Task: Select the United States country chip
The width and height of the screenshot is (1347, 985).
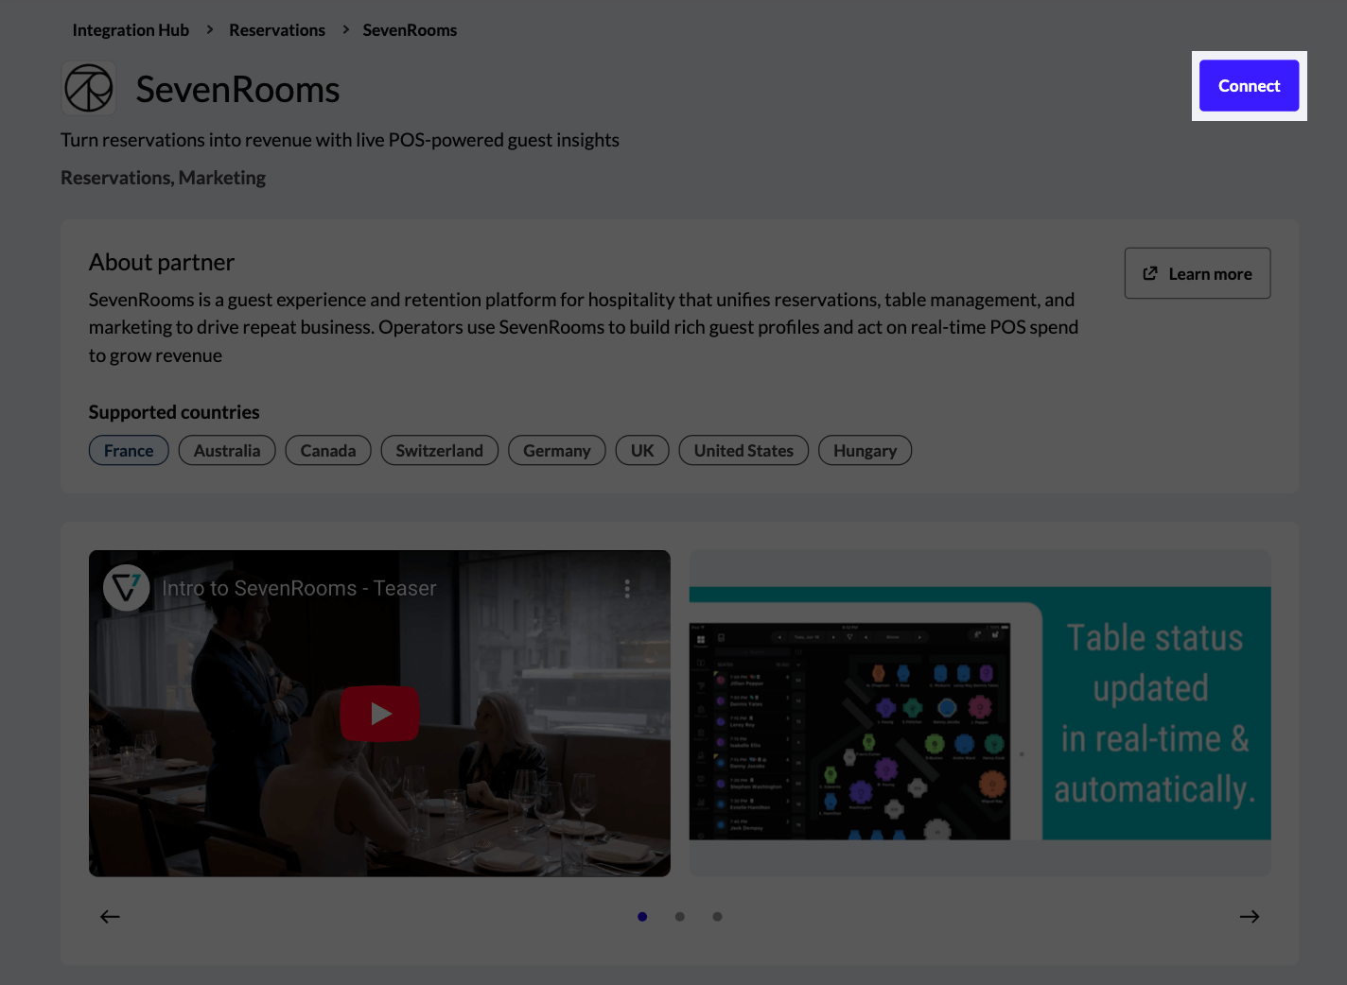Action: click(743, 450)
